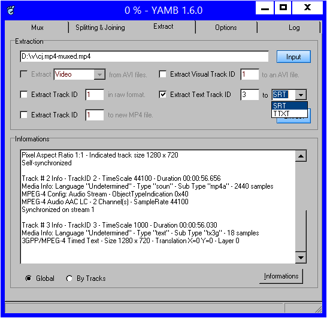Click the YAMB foot icon in title bar

[10, 10]
